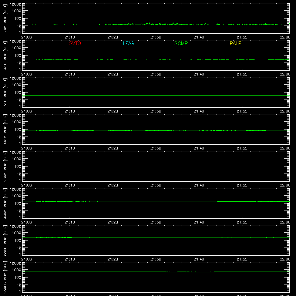Click the 21:50 tick label under the 2695 MHz plot

pos(242,185)
